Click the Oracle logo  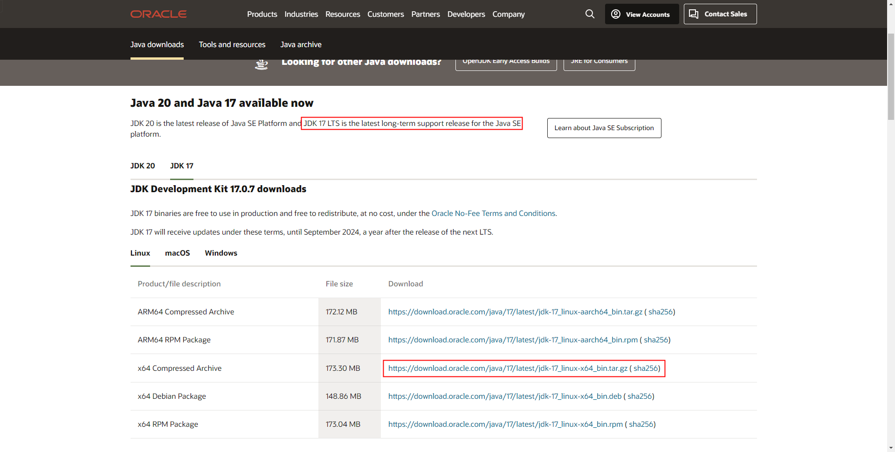(158, 14)
